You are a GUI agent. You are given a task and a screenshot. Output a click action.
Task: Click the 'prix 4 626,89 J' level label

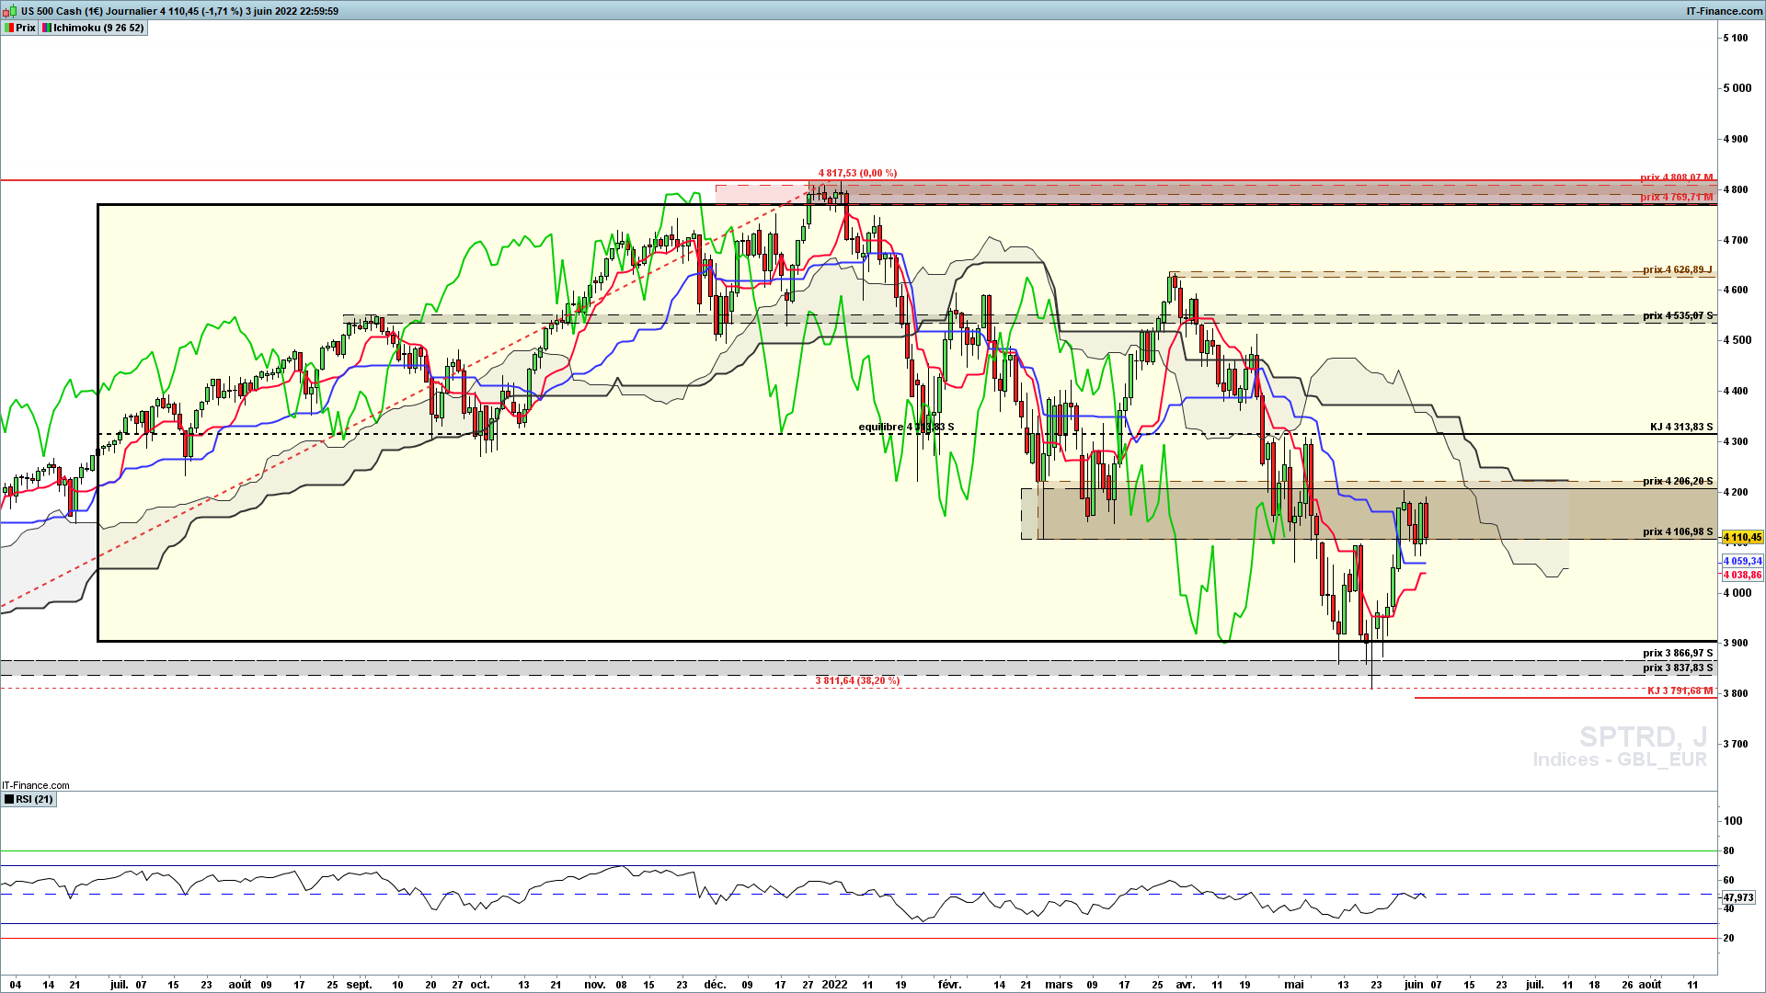click(x=1678, y=269)
